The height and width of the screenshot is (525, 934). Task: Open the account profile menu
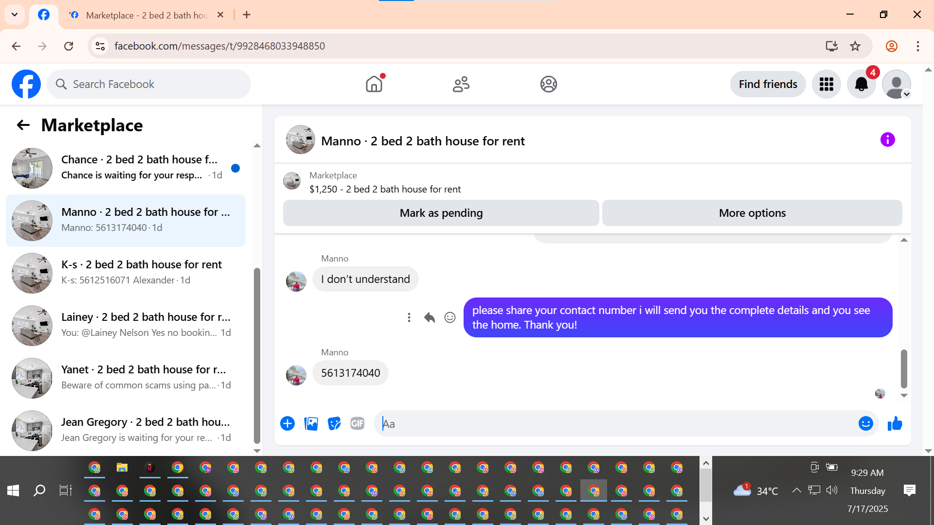click(897, 84)
